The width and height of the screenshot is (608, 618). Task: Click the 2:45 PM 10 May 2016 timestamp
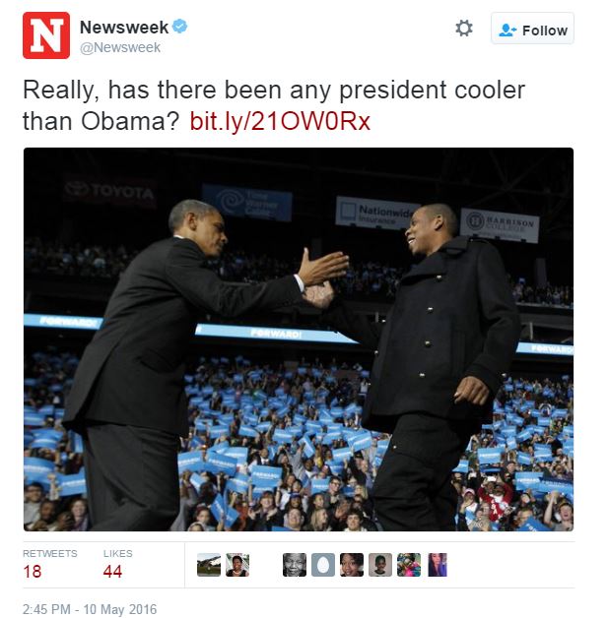[x=90, y=609]
